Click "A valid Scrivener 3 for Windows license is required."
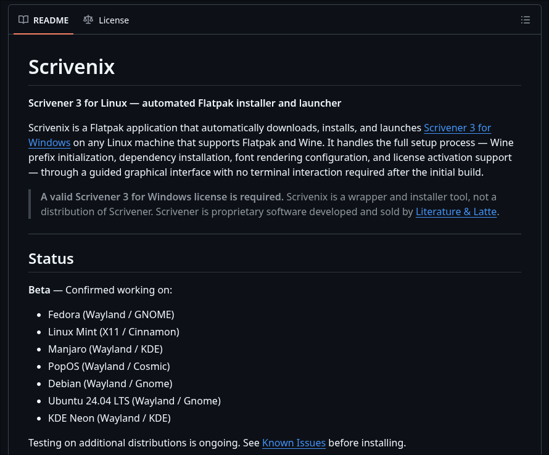This screenshot has height=455, width=549. [162, 197]
